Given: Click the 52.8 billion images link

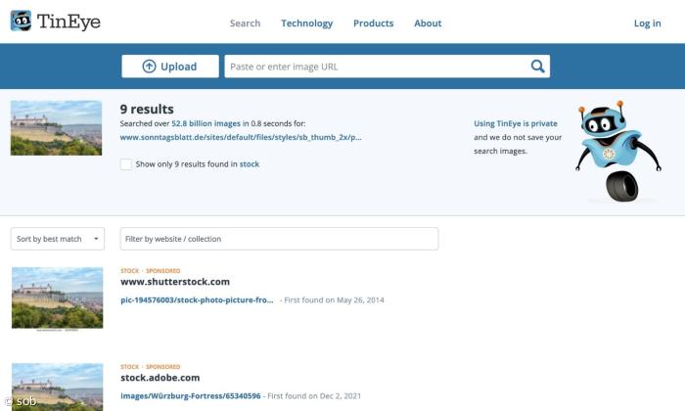Looking at the screenshot, I should tap(205, 123).
